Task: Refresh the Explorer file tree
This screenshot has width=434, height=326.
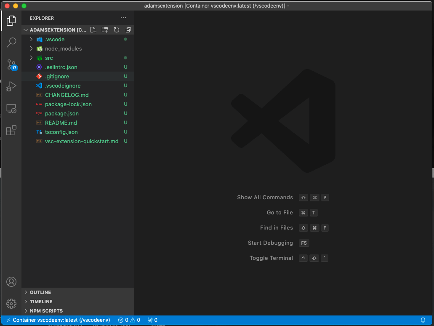Action: [x=117, y=30]
